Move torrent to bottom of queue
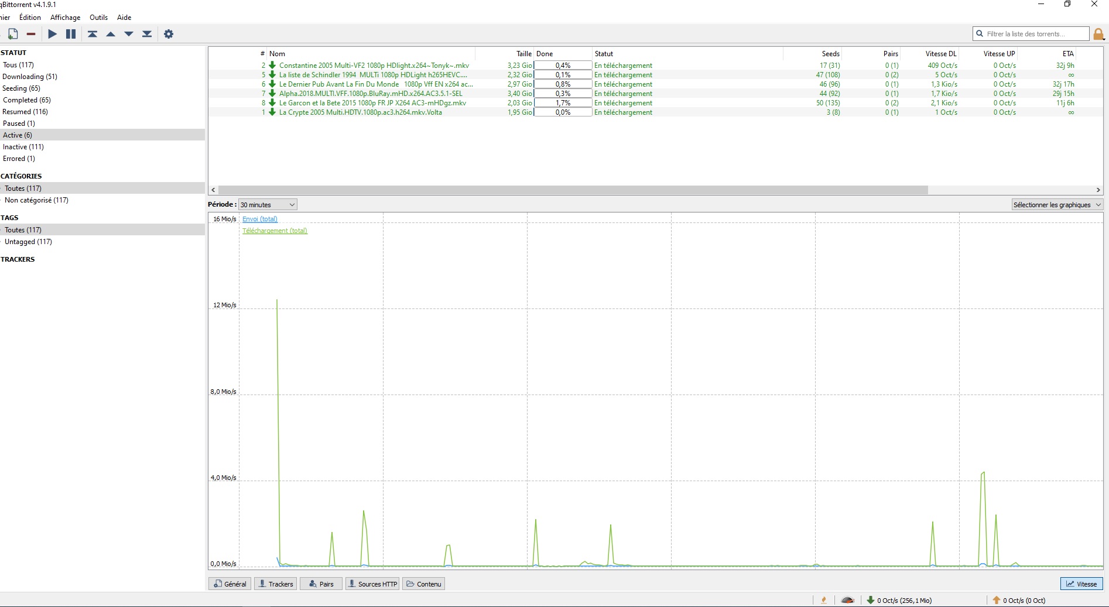Image resolution: width=1109 pixels, height=607 pixels. pyautogui.click(x=147, y=34)
